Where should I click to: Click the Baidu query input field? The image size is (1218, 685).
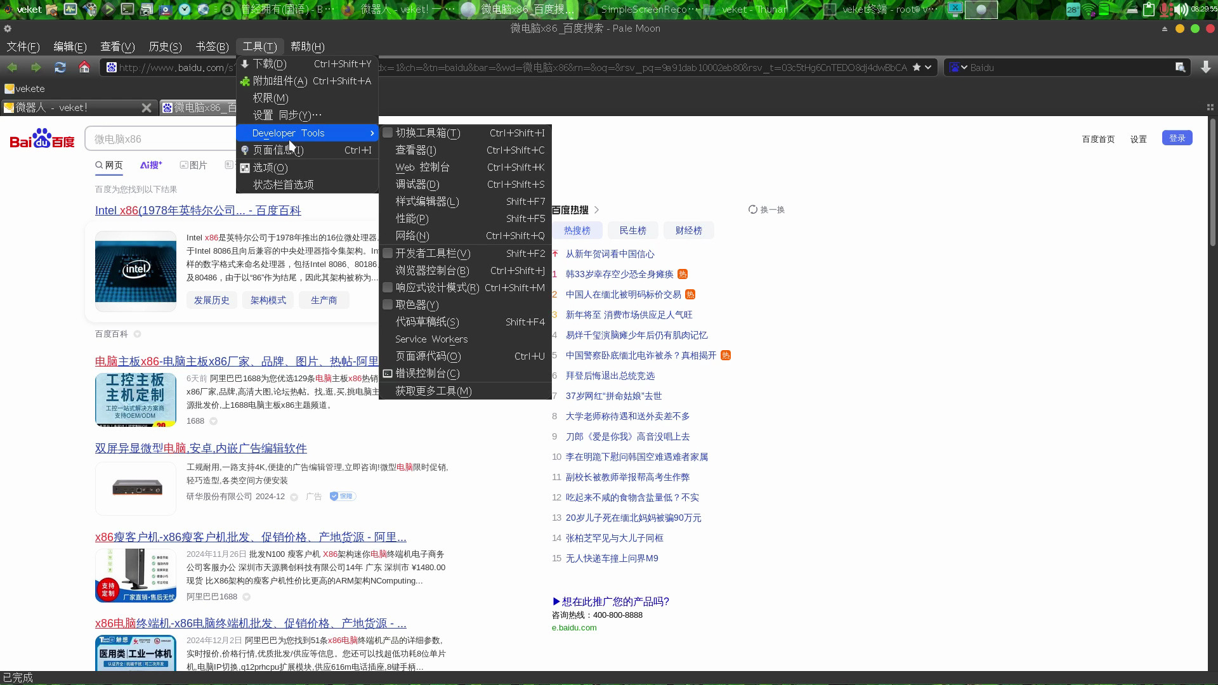pos(161,139)
